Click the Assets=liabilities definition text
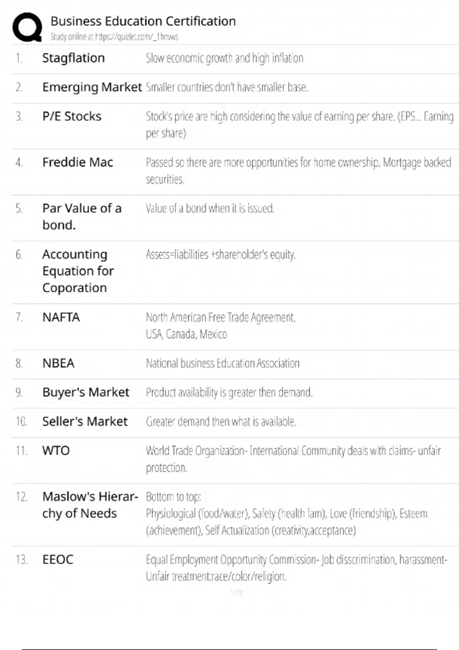 [221, 255]
